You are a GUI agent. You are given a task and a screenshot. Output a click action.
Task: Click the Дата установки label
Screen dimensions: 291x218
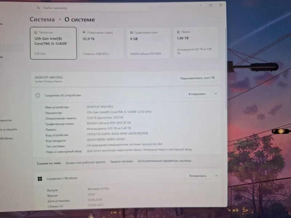(59, 201)
